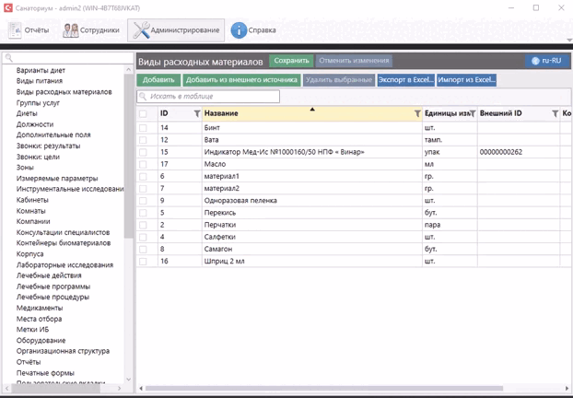Image resolution: width=573 pixels, height=398 pixels.
Task: Click the green Сохранить button
Action: coord(291,61)
